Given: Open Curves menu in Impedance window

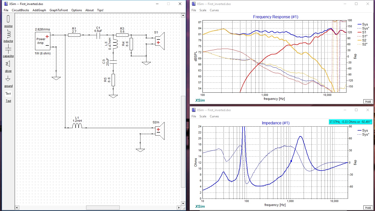Looking at the screenshot, I should coord(214,116).
